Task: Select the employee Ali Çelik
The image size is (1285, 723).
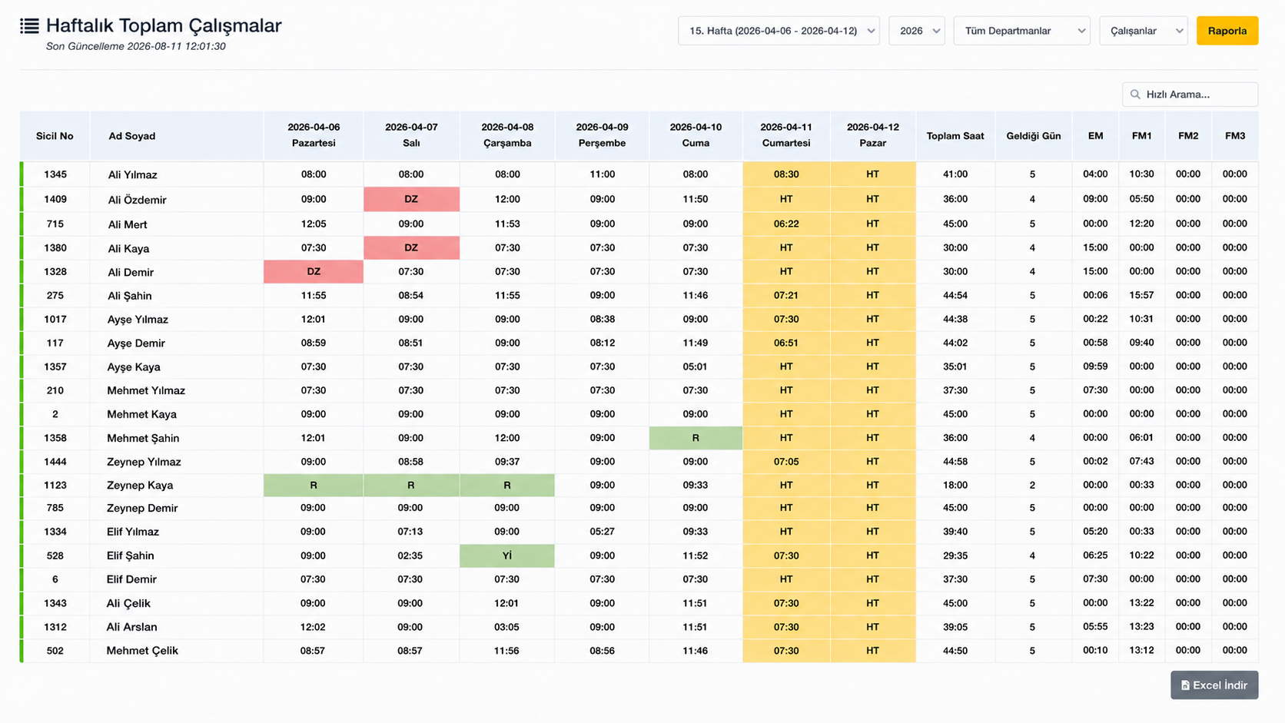Action: [x=128, y=604]
